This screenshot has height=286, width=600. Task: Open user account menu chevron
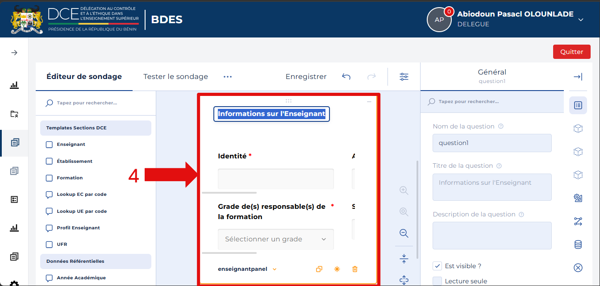(581, 20)
